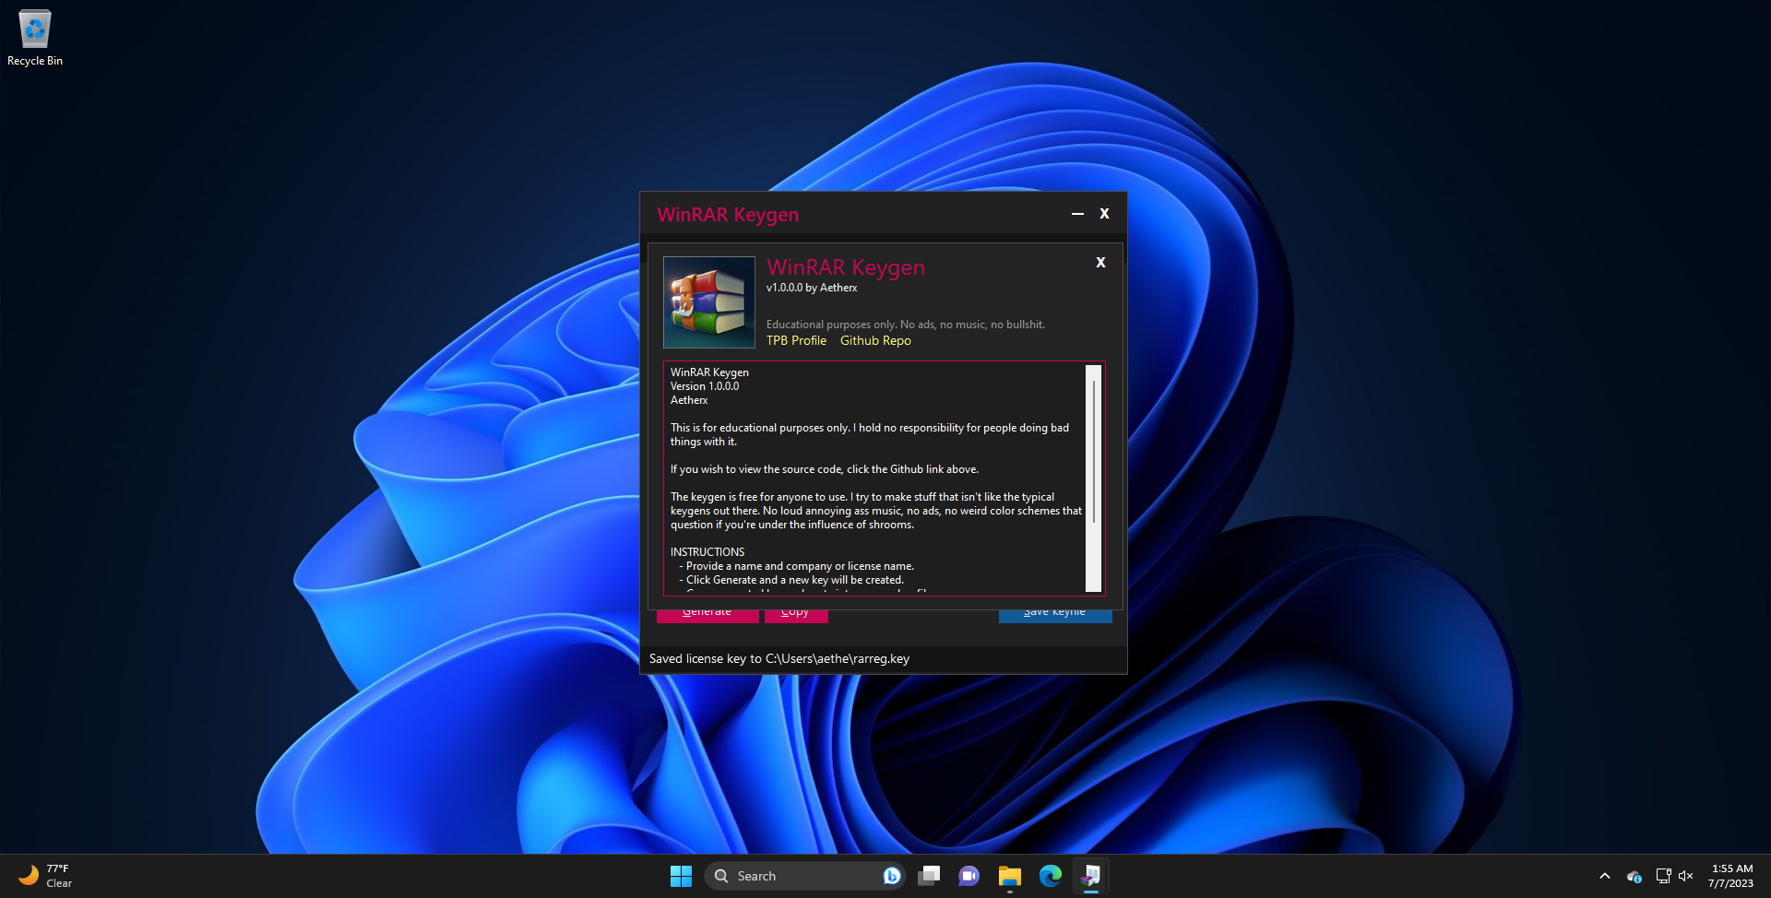Click the WinRAR Keygen taskbar app icon

click(x=1091, y=876)
